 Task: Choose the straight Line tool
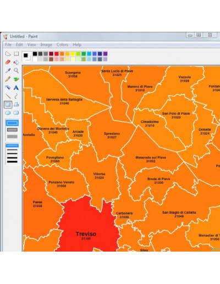(x=8, y=96)
